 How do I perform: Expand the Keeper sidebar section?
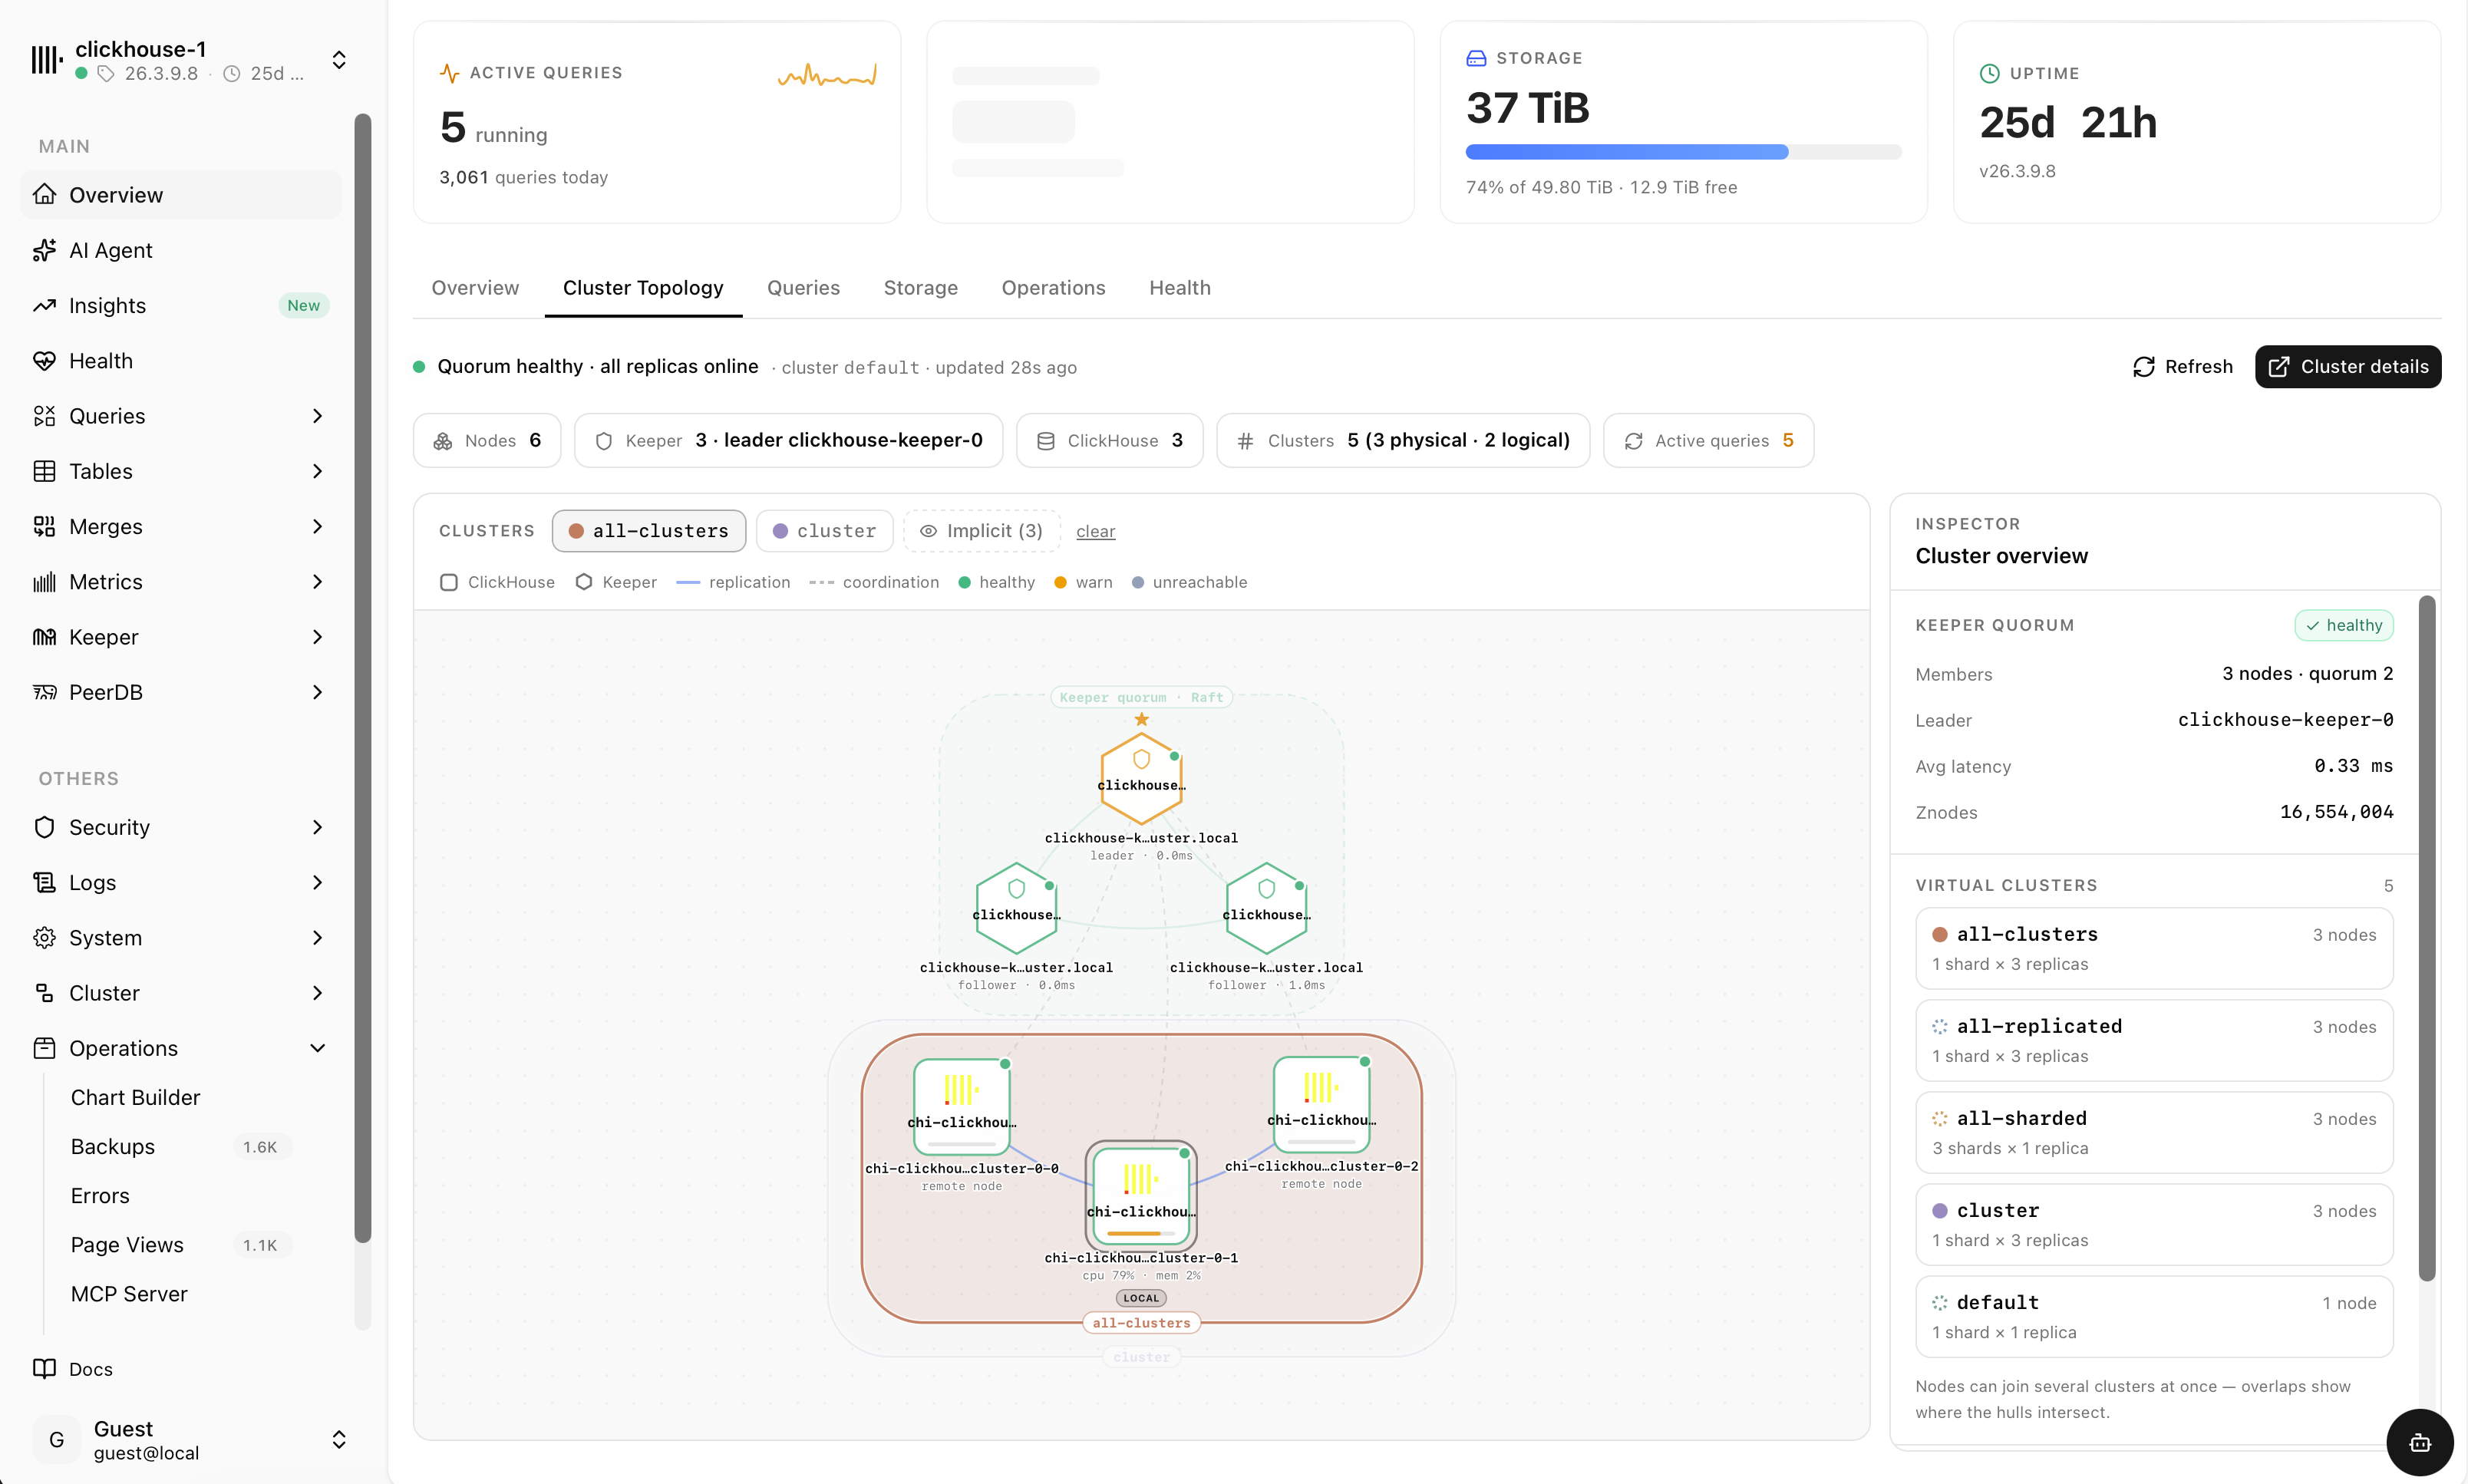[317, 637]
